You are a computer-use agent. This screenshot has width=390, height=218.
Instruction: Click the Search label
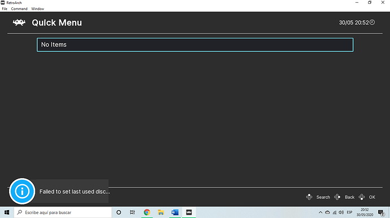tap(323, 197)
